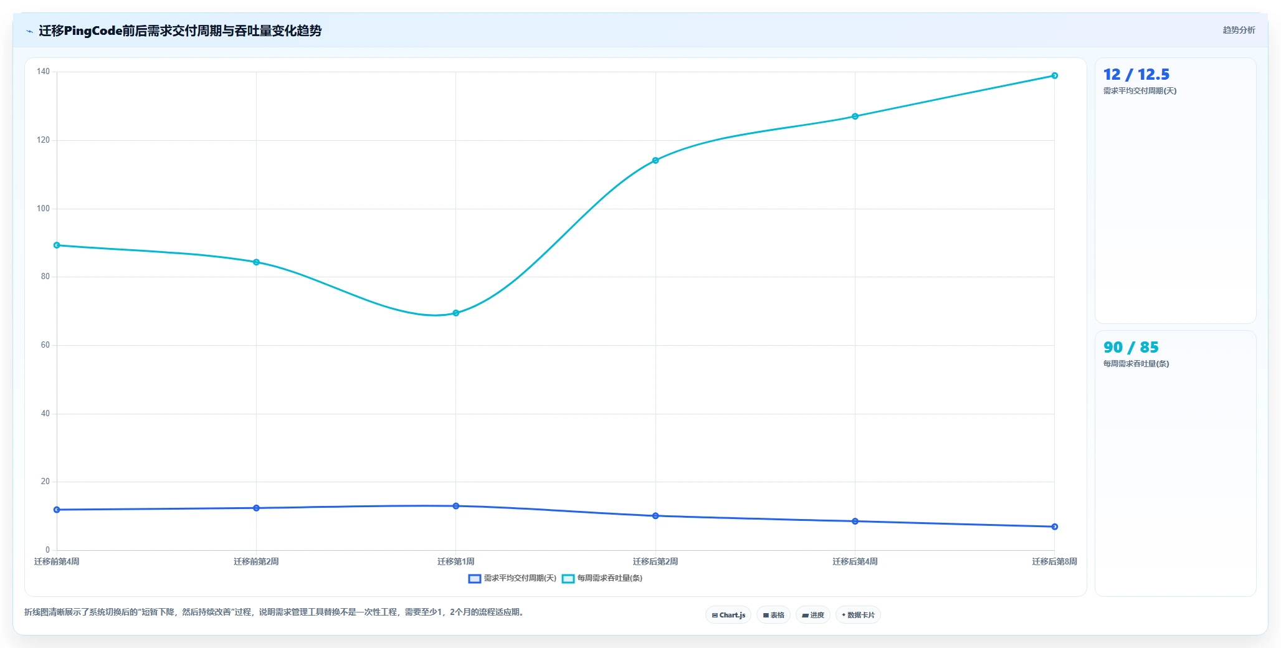Click the 数据卡片 tag
This screenshot has height=648, width=1281.
pos(858,615)
